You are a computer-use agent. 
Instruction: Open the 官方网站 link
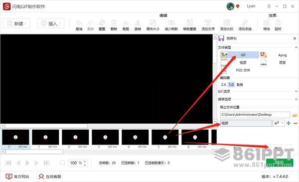[x=17, y=177]
